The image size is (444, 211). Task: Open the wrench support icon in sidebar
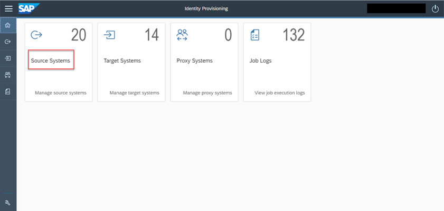click(8, 203)
